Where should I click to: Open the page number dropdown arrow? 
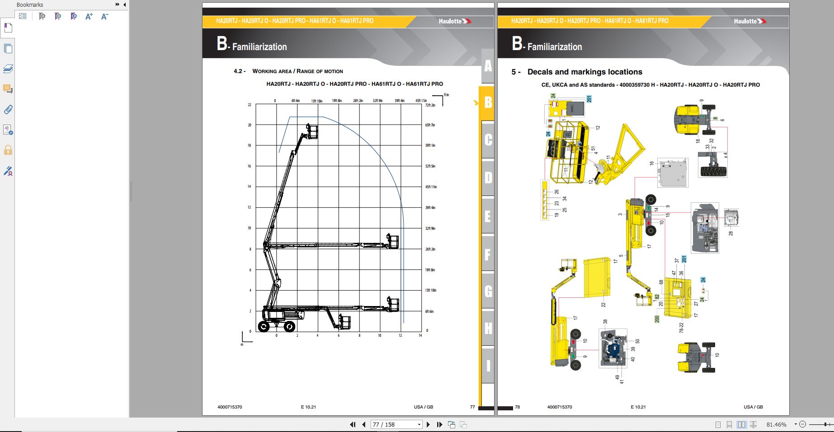point(419,424)
